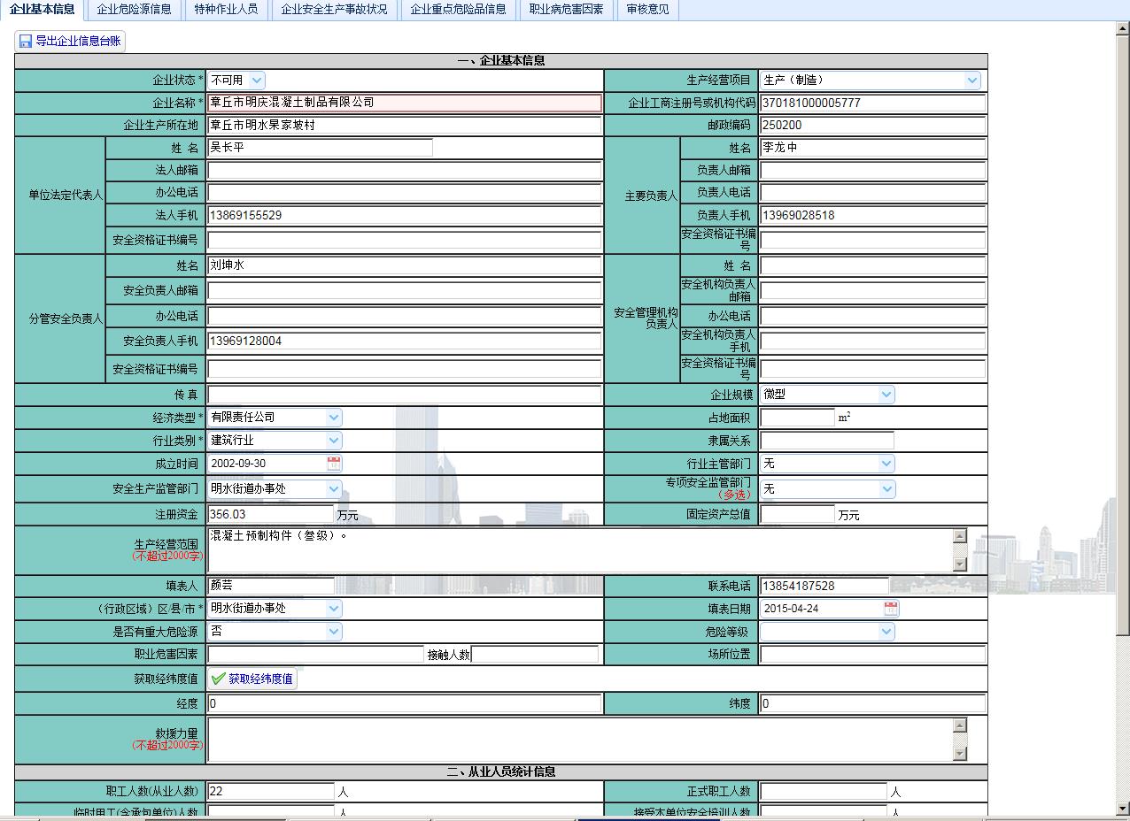The width and height of the screenshot is (1130, 821).
Task: Click the 联系电话 input field
Action: click(824, 586)
